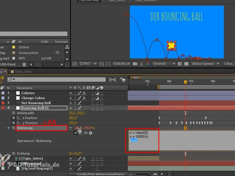Click the Drehung value 0x+0,0°
This screenshot has height=176, width=235.
click(75, 153)
